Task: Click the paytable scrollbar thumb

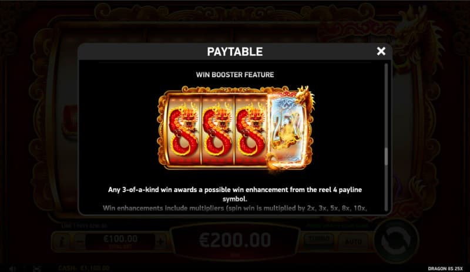Action: click(x=386, y=156)
